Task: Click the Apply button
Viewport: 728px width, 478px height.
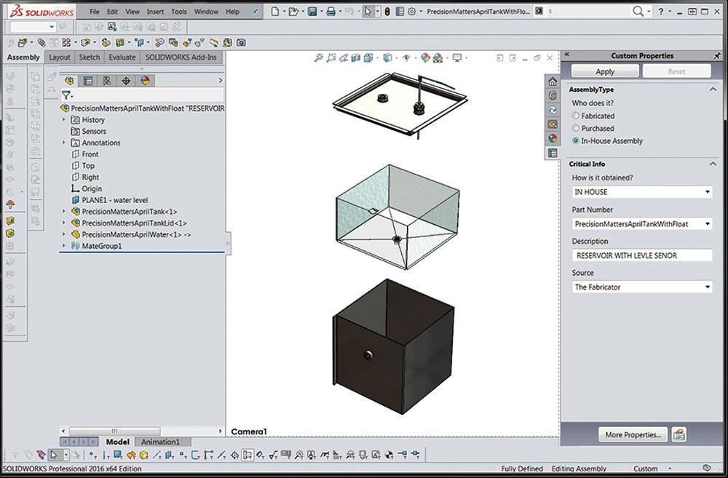Action: point(605,71)
